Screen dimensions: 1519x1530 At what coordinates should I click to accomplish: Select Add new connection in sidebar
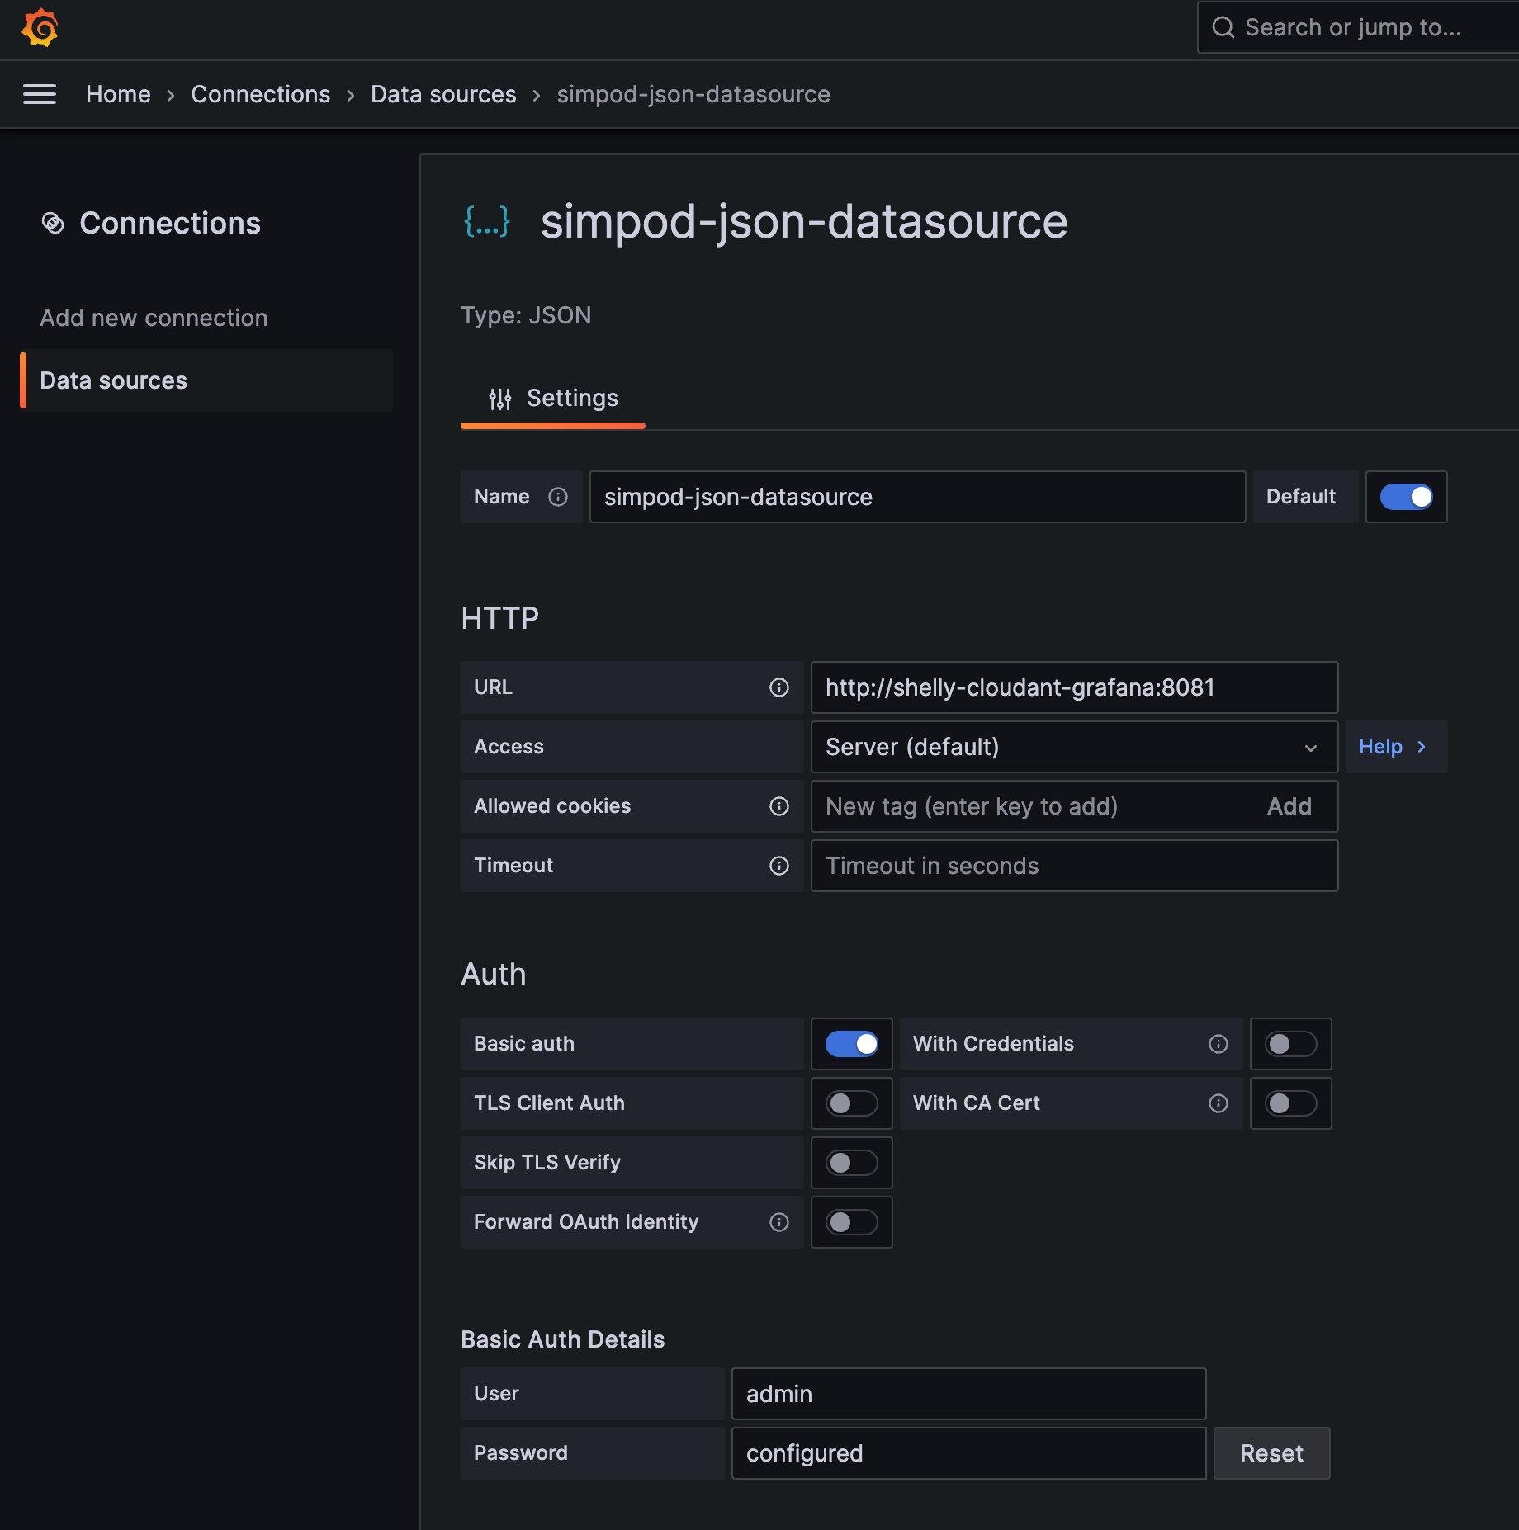click(154, 318)
